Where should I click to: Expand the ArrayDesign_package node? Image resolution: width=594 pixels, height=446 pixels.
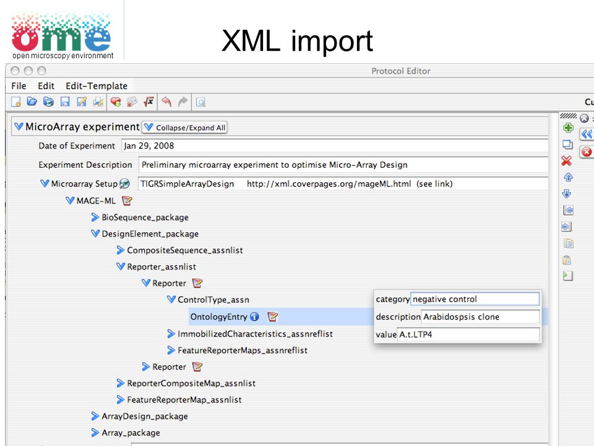pos(95,416)
